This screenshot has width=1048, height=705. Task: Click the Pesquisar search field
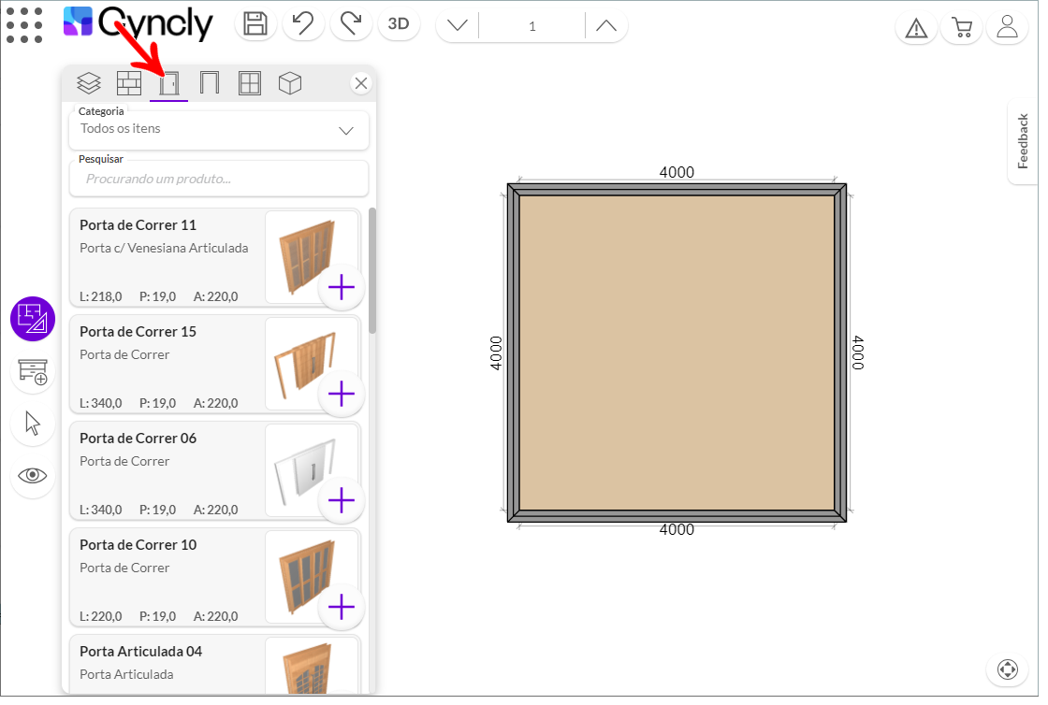219,179
